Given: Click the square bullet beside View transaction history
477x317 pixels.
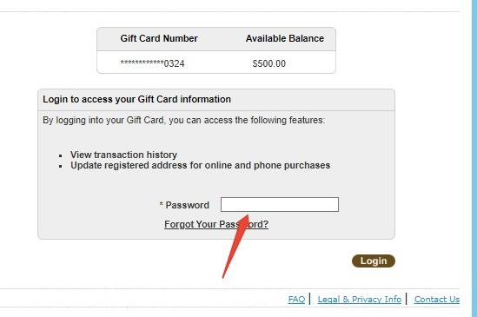Looking at the screenshot, I should (x=61, y=155).
